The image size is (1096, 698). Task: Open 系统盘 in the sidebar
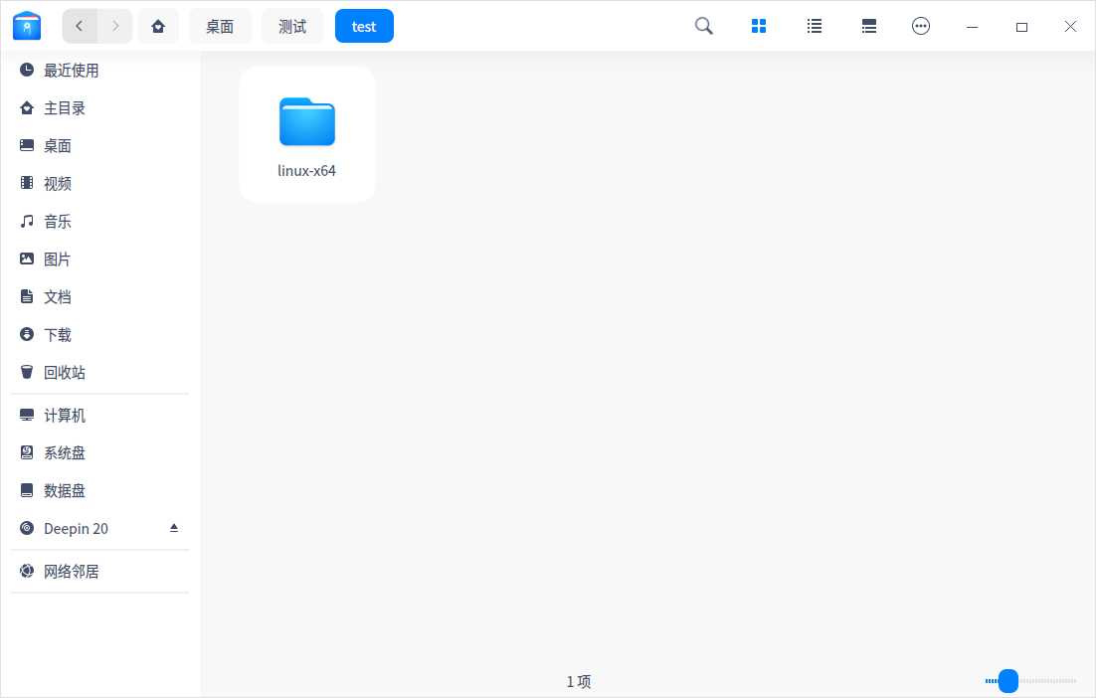[100, 452]
